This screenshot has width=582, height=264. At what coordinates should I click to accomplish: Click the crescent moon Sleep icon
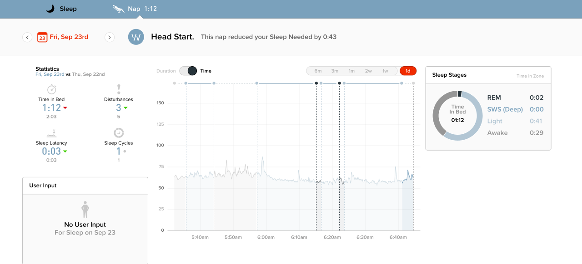pyautogui.click(x=50, y=9)
